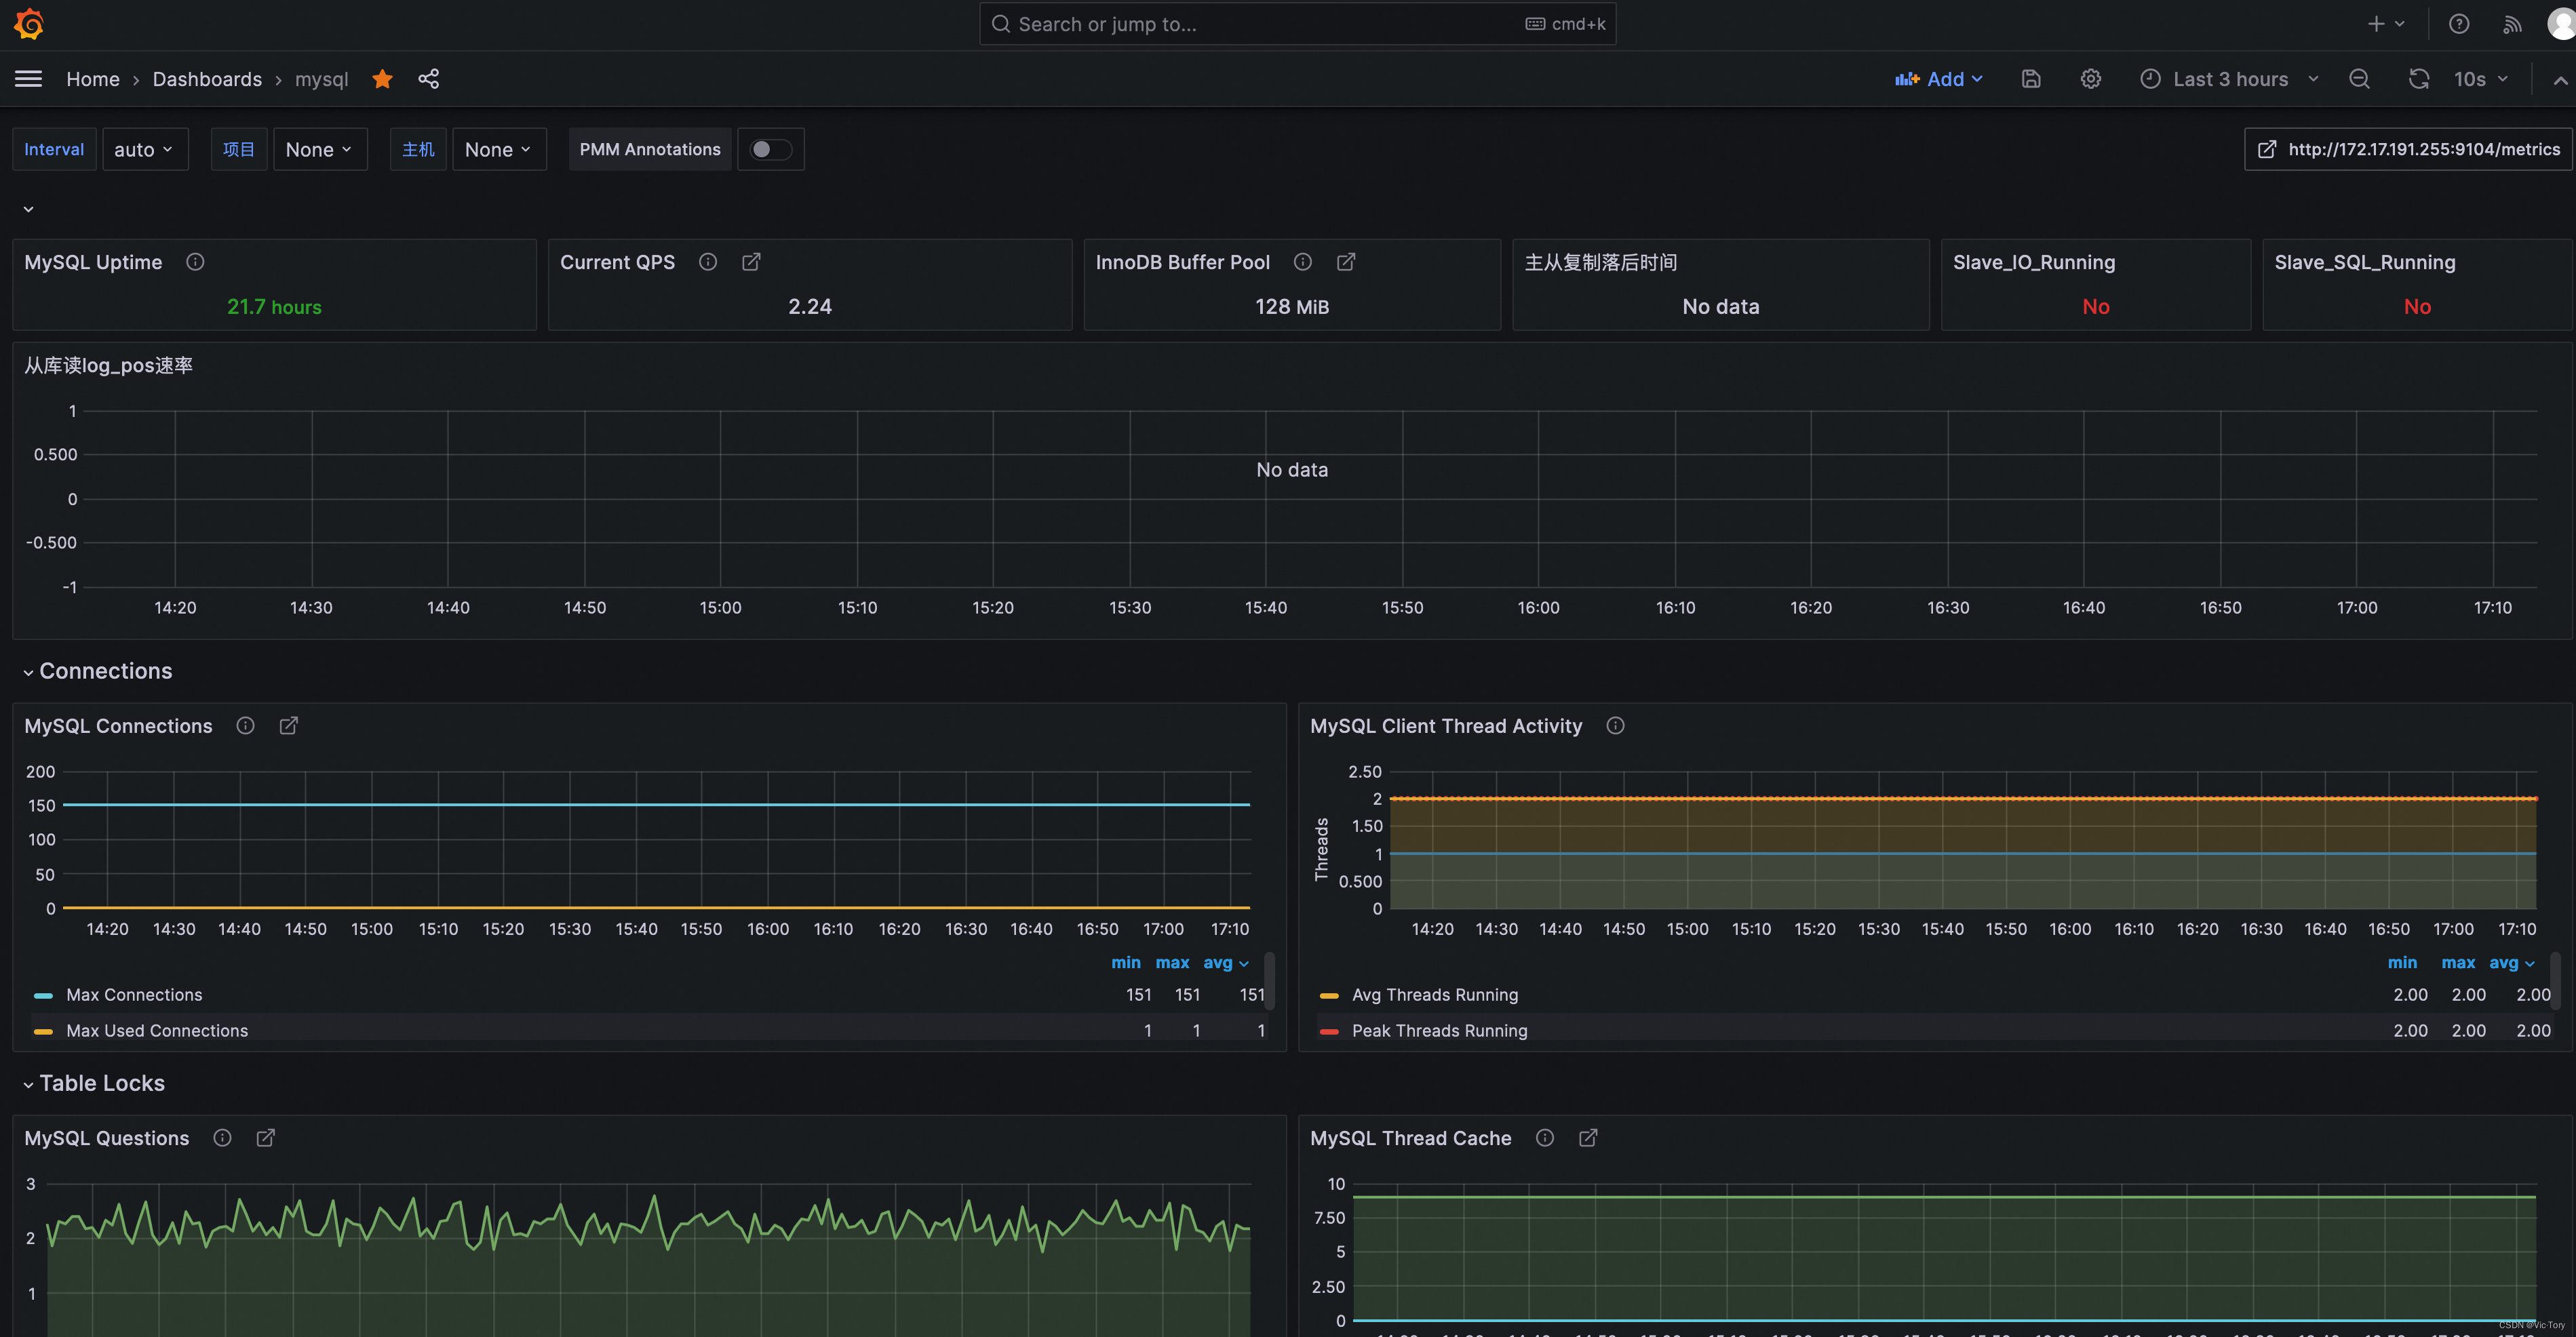Open the news feed RSS icon
Screen dimensions: 2576x1337
(2512, 24)
